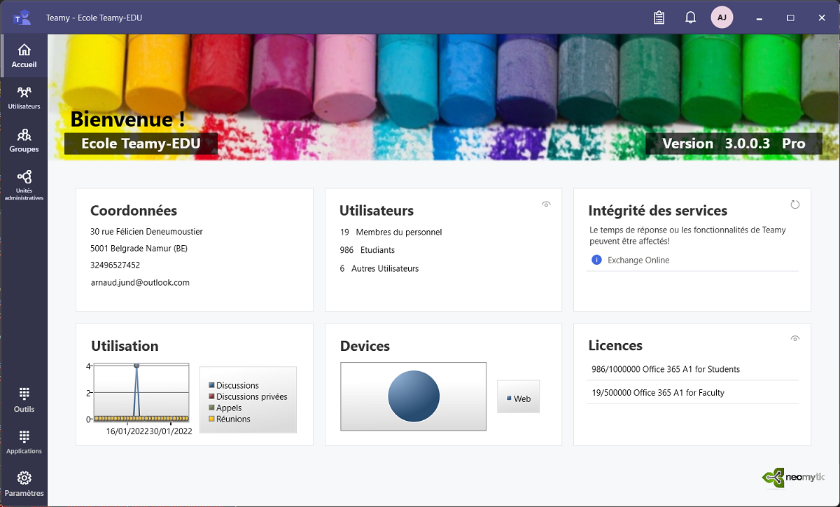
Task: Click the address 30 rue Félicien Deneumoustier
Action: 146,231
